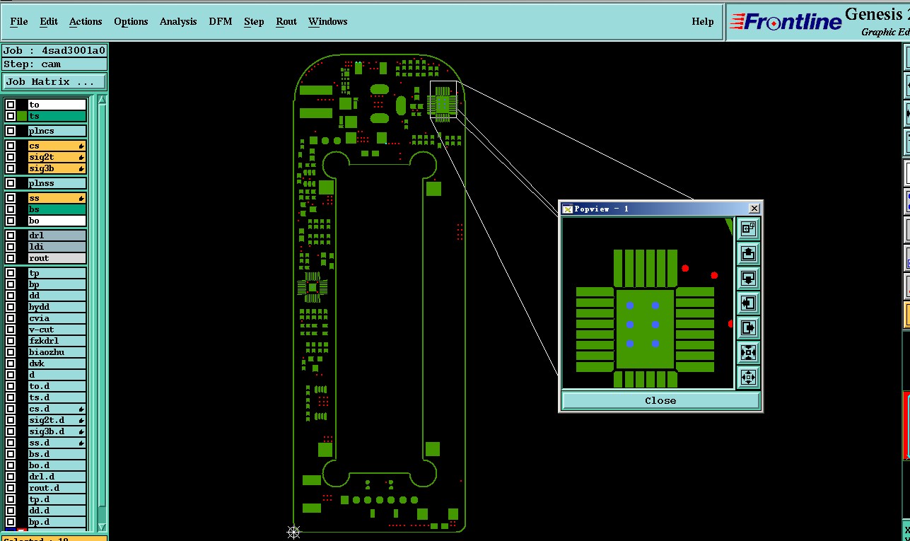Open the Help menu button

[703, 21]
